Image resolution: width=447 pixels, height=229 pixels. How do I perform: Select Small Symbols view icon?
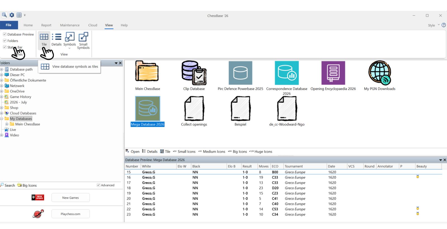(x=83, y=37)
